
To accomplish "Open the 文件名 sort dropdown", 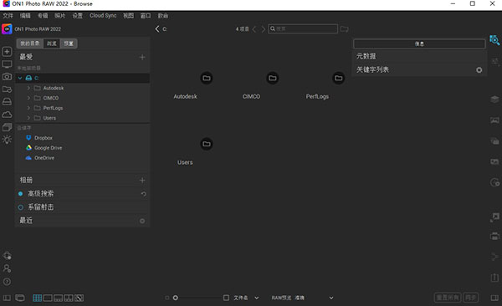I will (246, 298).
